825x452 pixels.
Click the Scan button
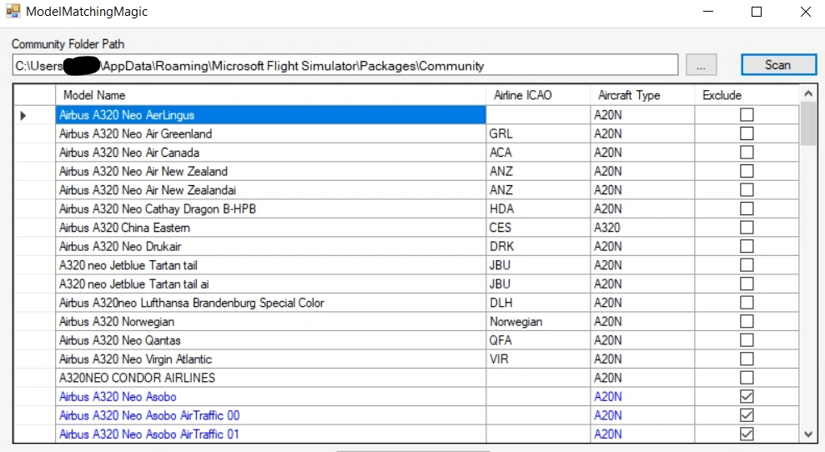click(x=778, y=65)
